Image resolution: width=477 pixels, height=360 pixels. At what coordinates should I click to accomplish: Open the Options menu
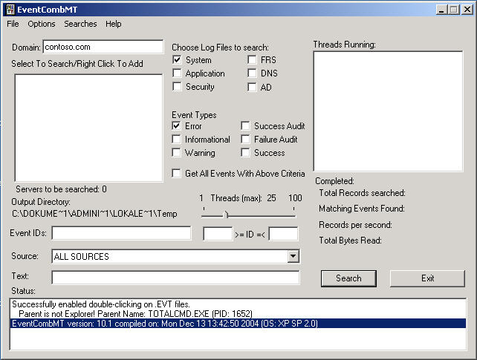42,24
